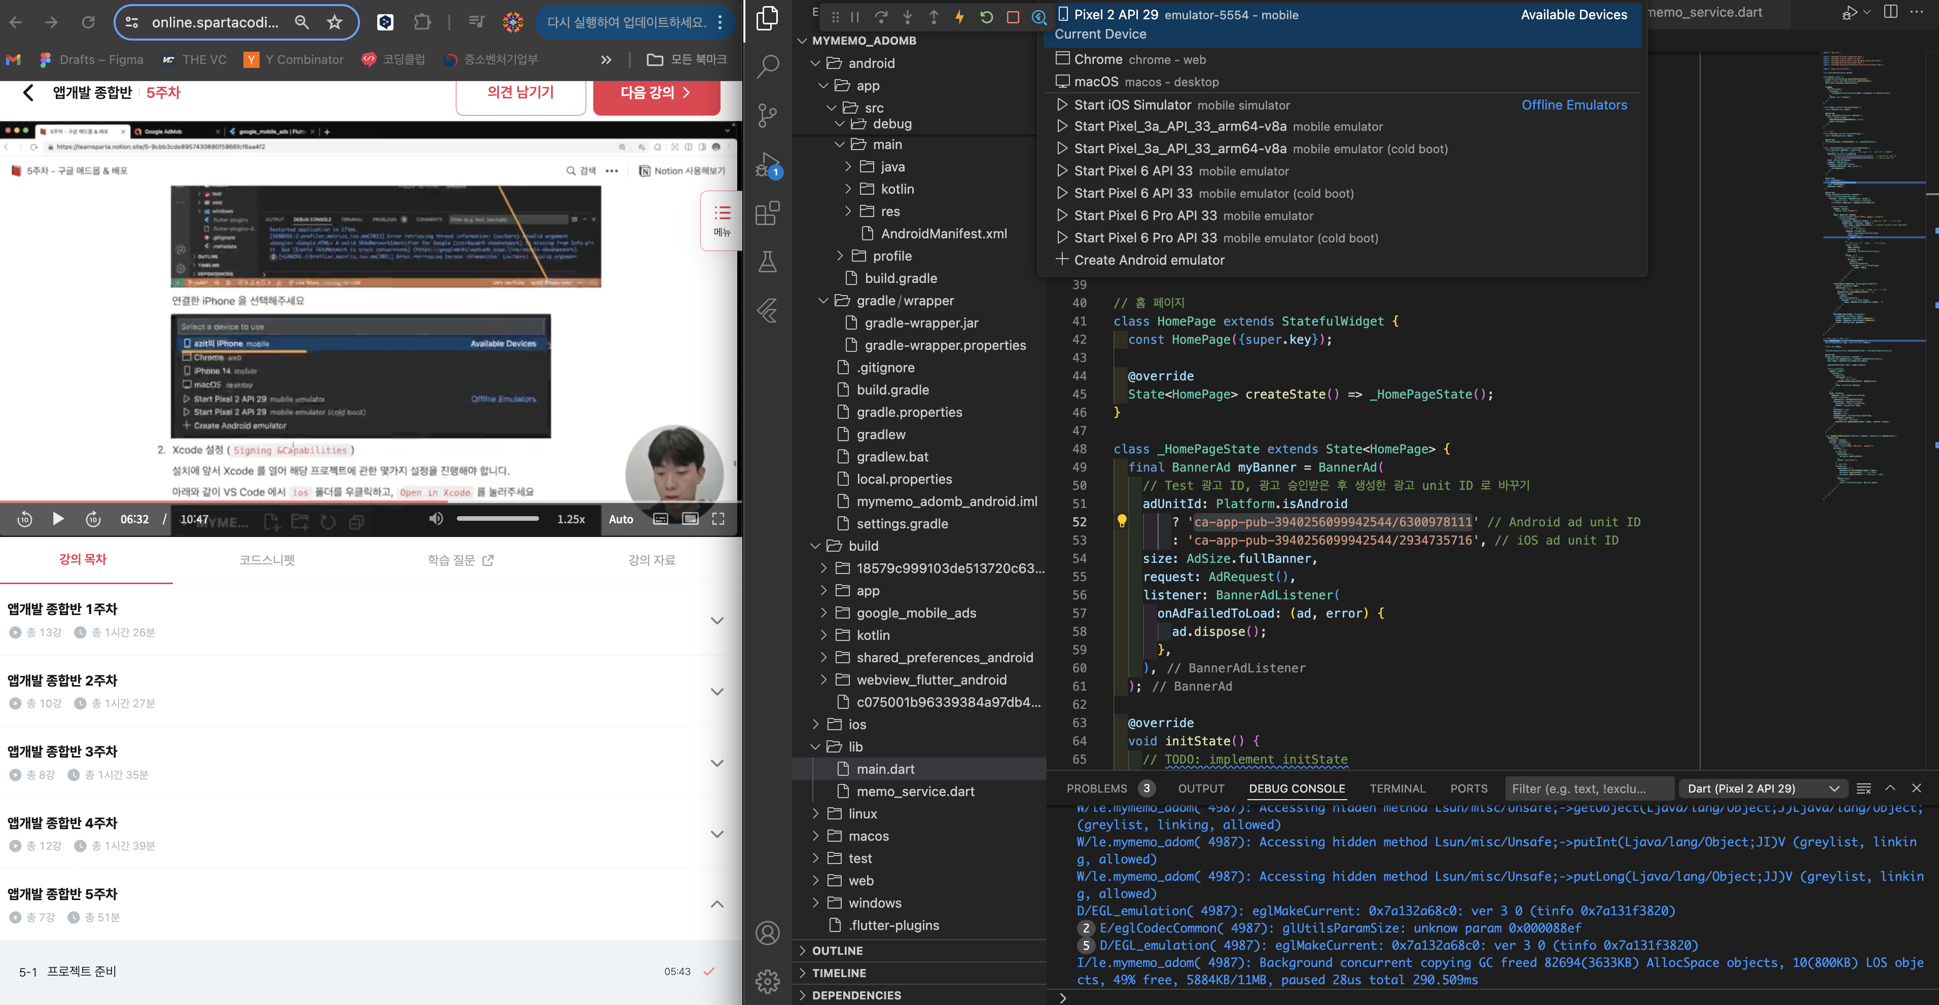Split the editor right
Image resolution: width=1939 pixels, height=1005 pixels.
[1890, 12]
